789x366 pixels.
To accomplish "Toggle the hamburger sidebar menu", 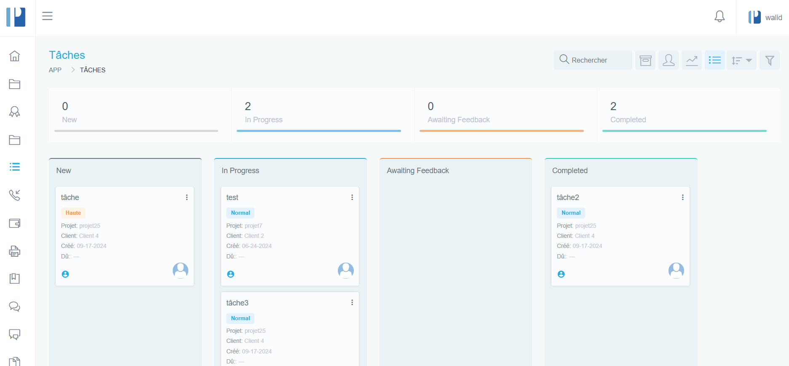I will [47, 16].
